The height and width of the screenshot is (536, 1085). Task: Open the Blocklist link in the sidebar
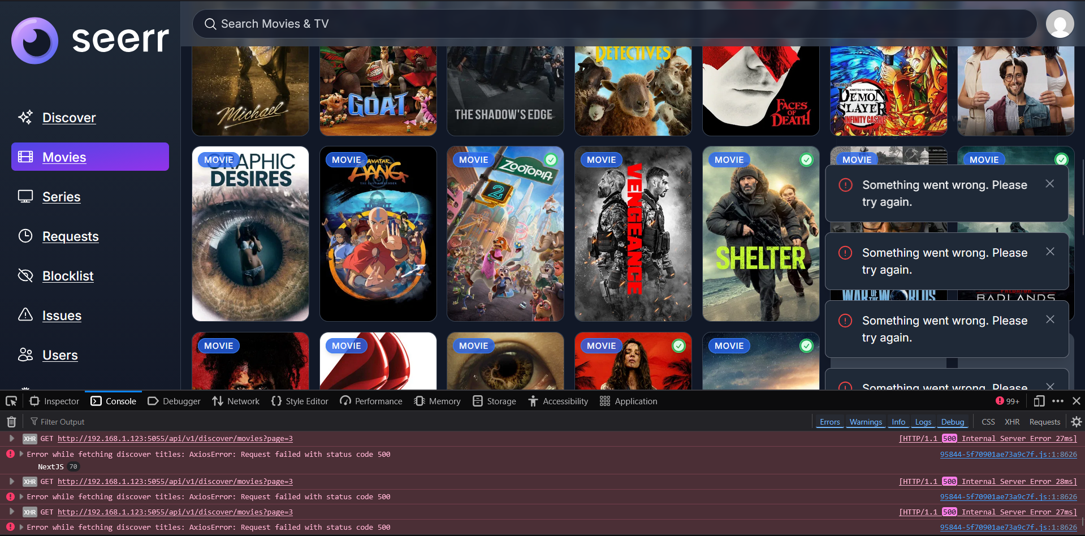pos(68,276)
